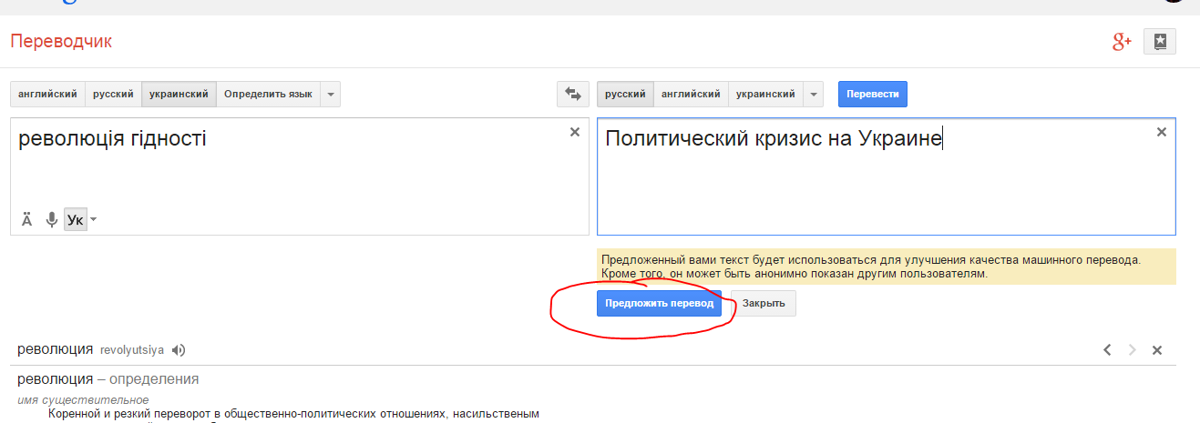
Task: Activate microphone voice input
Action: (x=52, y=219)
